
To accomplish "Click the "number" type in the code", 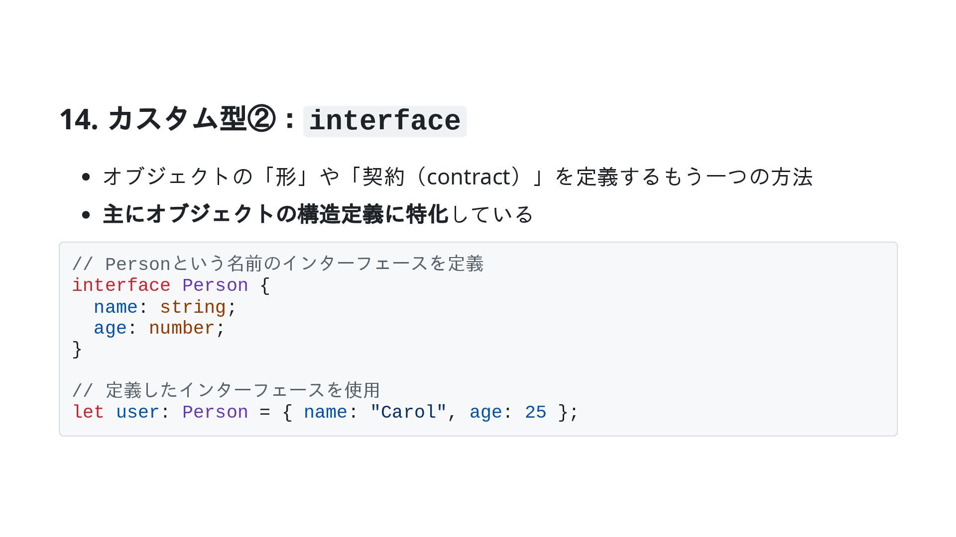I will (182, 329).
